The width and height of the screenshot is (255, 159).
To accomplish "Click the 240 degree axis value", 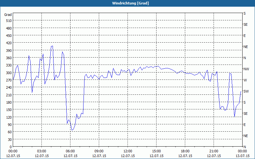I will coord(9,87).
